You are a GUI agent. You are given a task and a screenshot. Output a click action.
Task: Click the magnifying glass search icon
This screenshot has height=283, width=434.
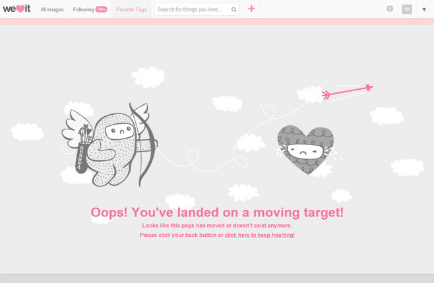click(x=233, y=9)
